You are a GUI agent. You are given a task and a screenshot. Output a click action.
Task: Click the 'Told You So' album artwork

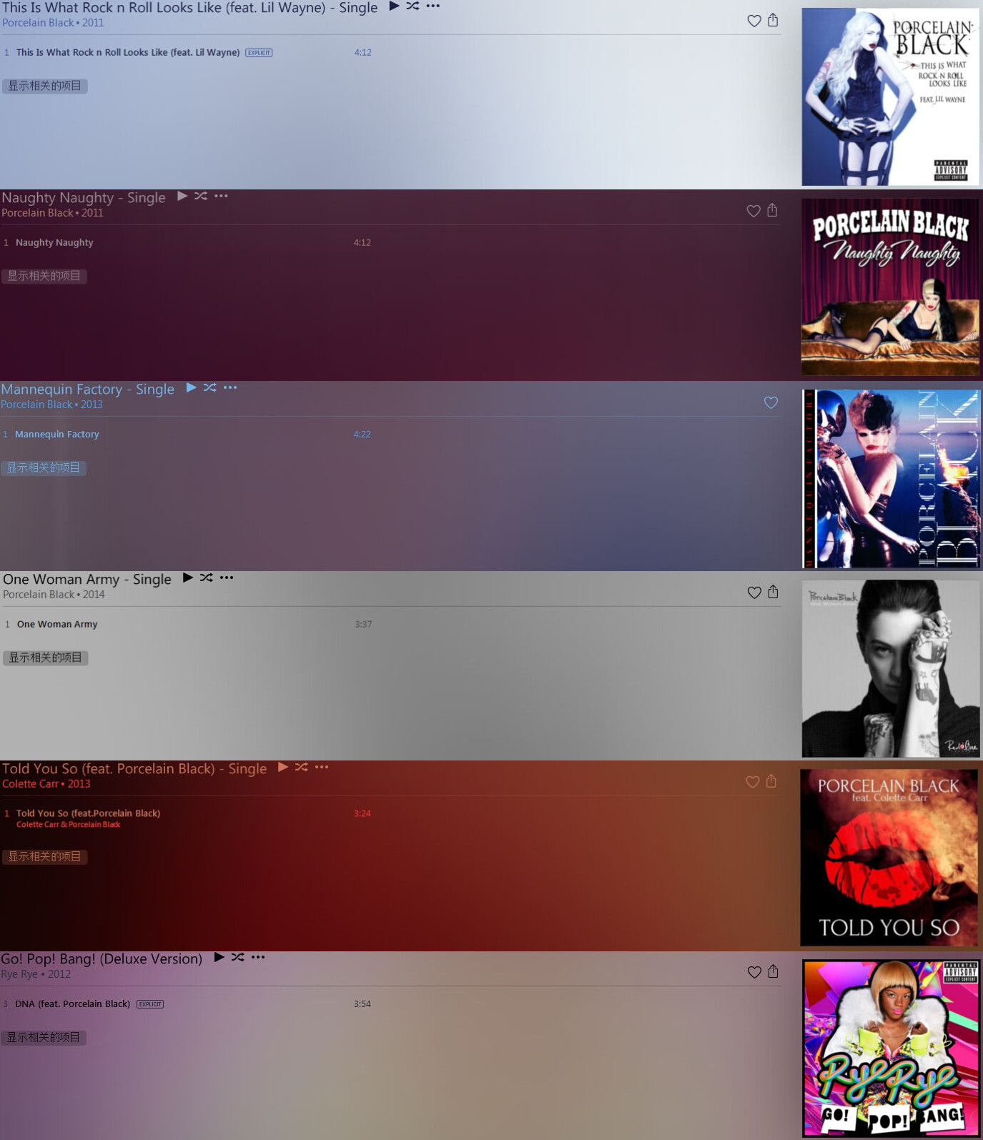889,858
